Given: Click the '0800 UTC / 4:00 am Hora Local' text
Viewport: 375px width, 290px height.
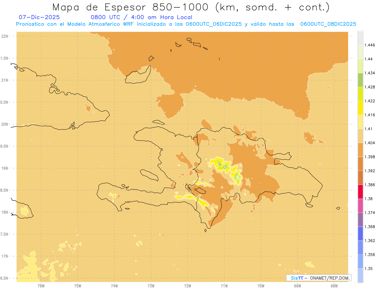Looking at the screenshot, I should click(141, 17).
